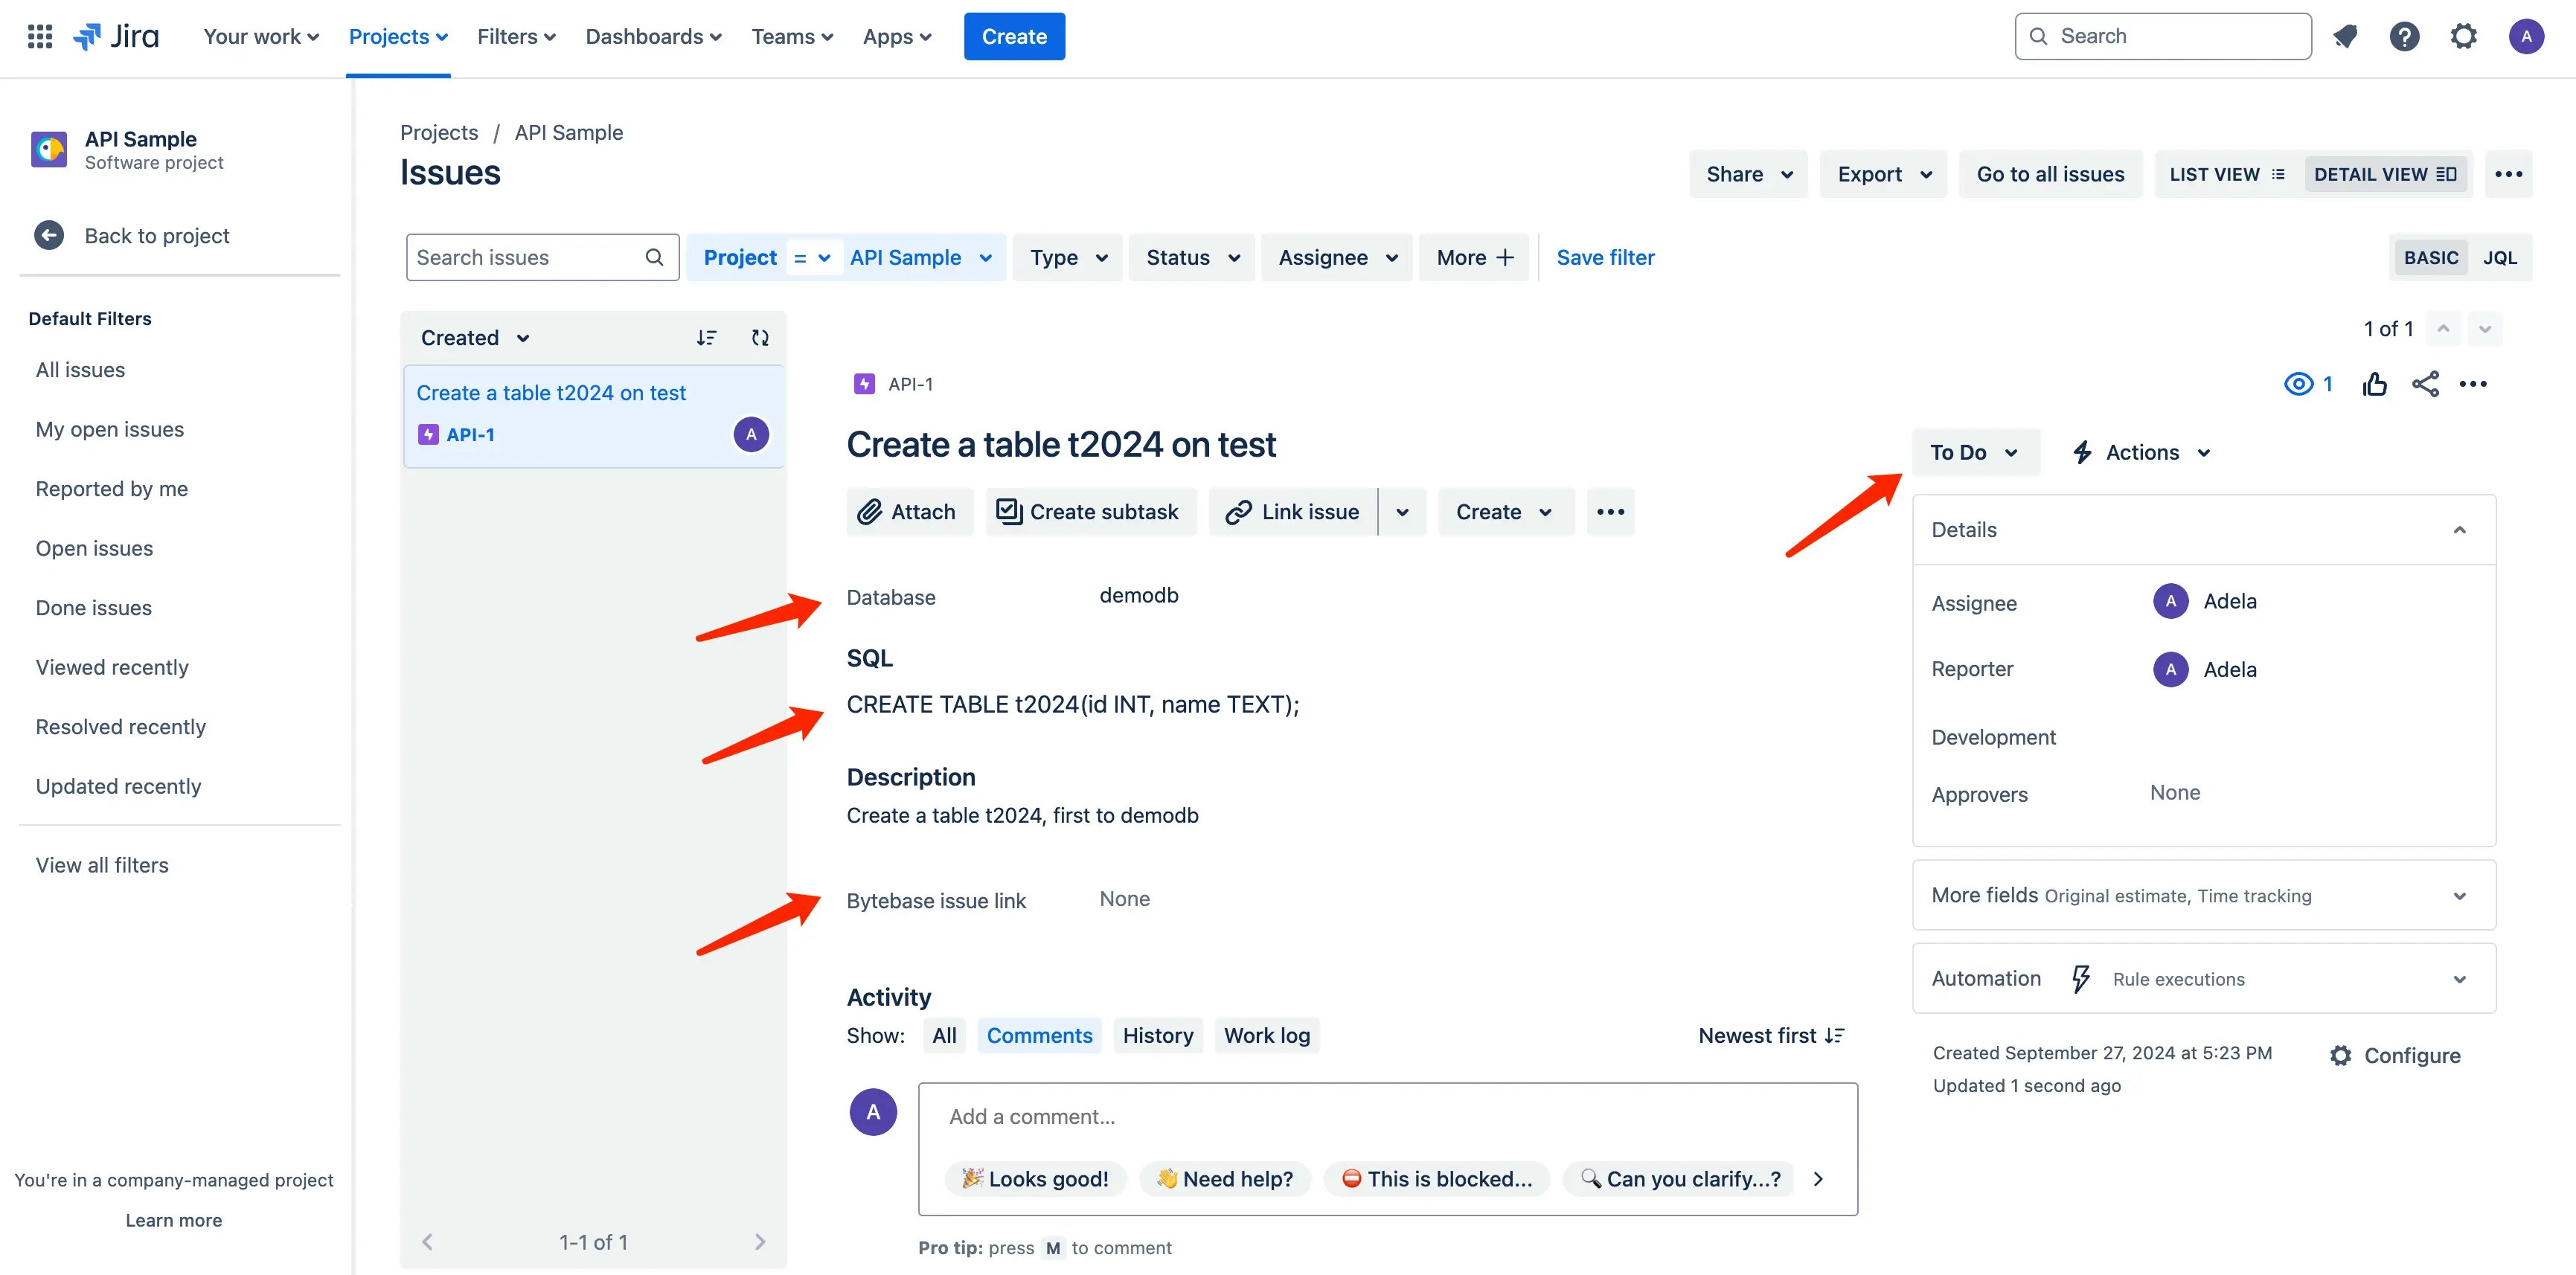
Task: Click the sort order icon beside Created
Action: [707, 337]
